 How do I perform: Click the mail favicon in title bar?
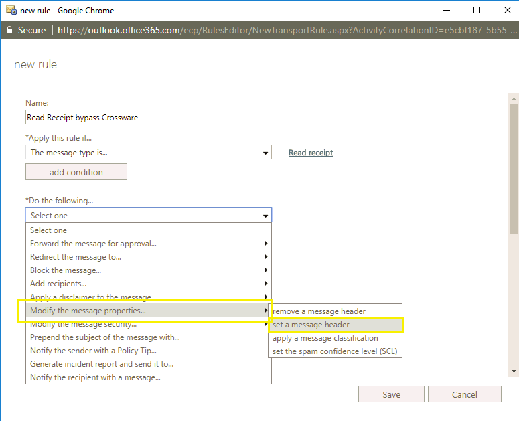coord(11,10)
